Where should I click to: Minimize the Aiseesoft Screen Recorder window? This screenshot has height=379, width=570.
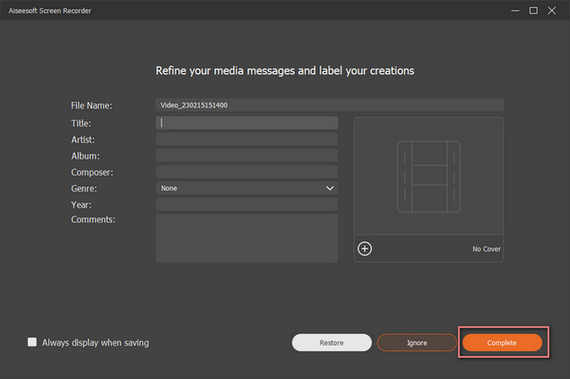[x=515, y=11]
